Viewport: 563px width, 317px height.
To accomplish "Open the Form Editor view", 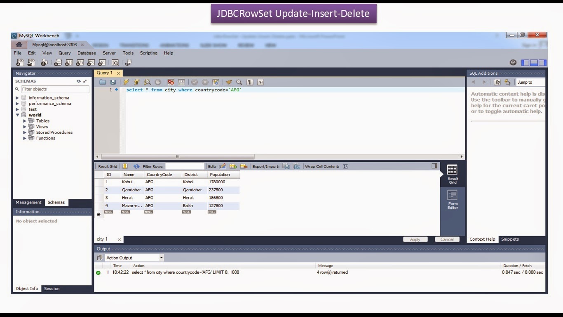I will point(453,200).
